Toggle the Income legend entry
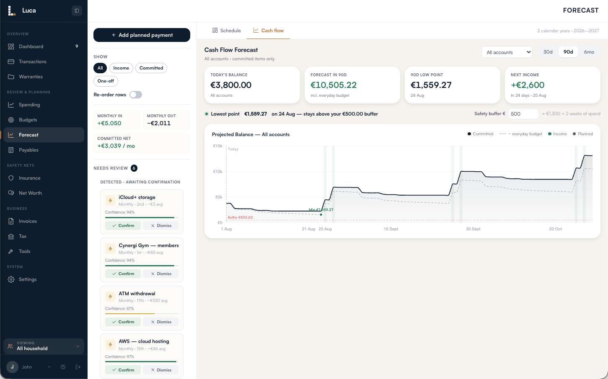The image size is (608, 379). (x=557, y=134)
